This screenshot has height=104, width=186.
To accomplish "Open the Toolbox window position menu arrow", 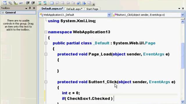I will [26, 8].
